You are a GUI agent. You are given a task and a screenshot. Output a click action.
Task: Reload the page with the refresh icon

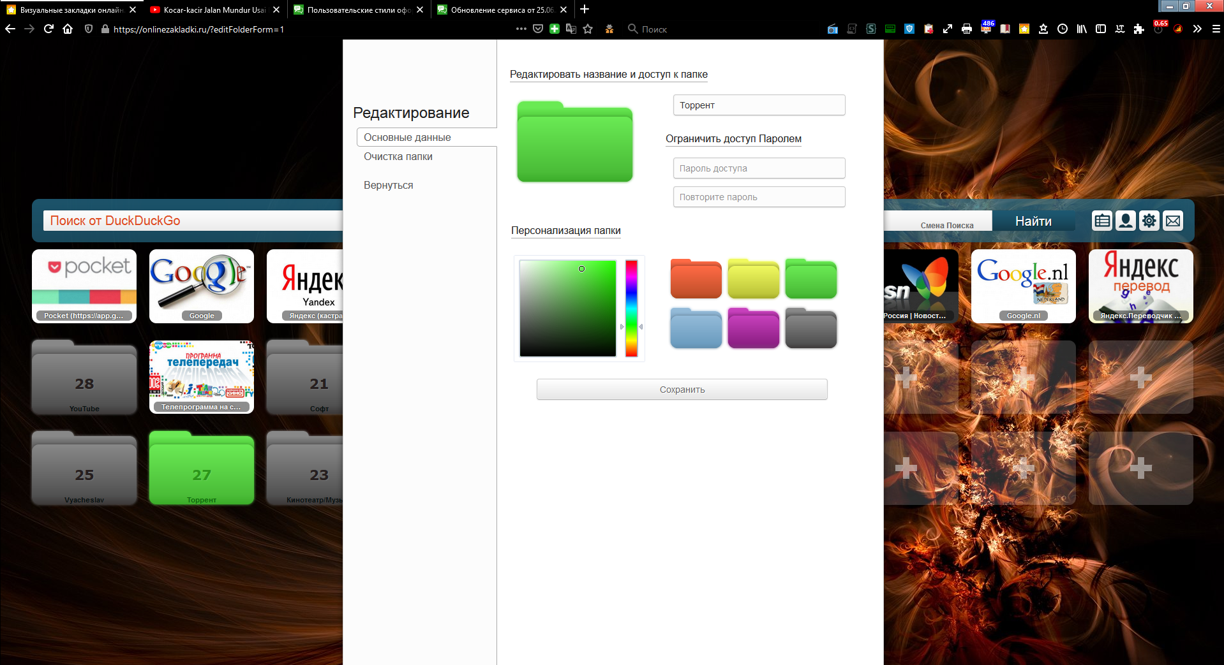click(49, 29)
